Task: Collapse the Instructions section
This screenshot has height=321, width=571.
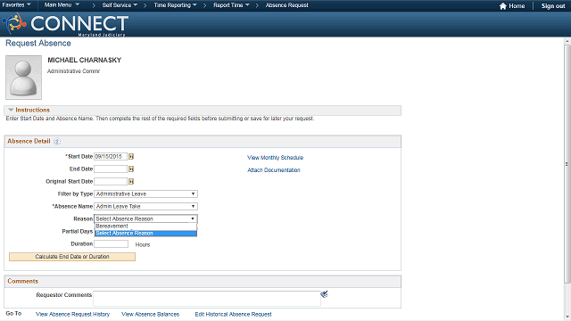Action: [11, 110]
